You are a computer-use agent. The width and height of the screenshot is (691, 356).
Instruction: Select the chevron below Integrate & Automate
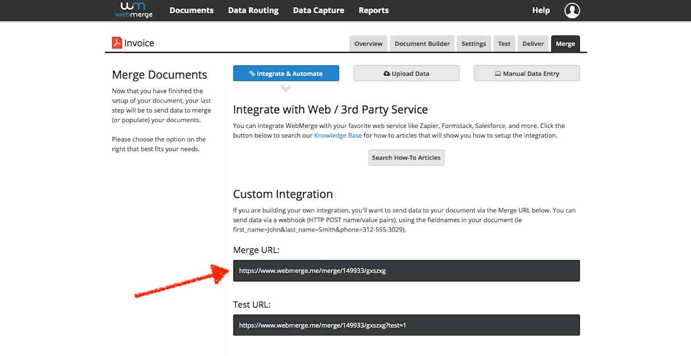(286, 87)
